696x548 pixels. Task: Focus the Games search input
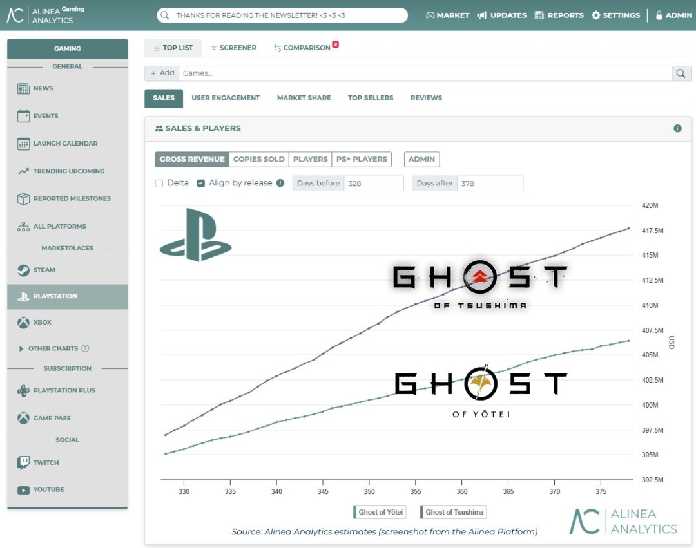coord(425,73)
